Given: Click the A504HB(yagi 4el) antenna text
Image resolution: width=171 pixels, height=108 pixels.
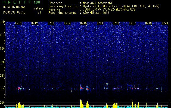Looking at the screenshot, I should click(96, 13).
